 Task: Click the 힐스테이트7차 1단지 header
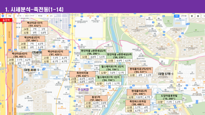pos(108,79)
